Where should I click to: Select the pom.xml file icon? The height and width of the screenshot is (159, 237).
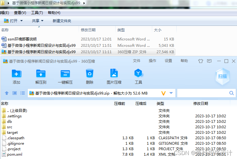[x=4, y=154]
